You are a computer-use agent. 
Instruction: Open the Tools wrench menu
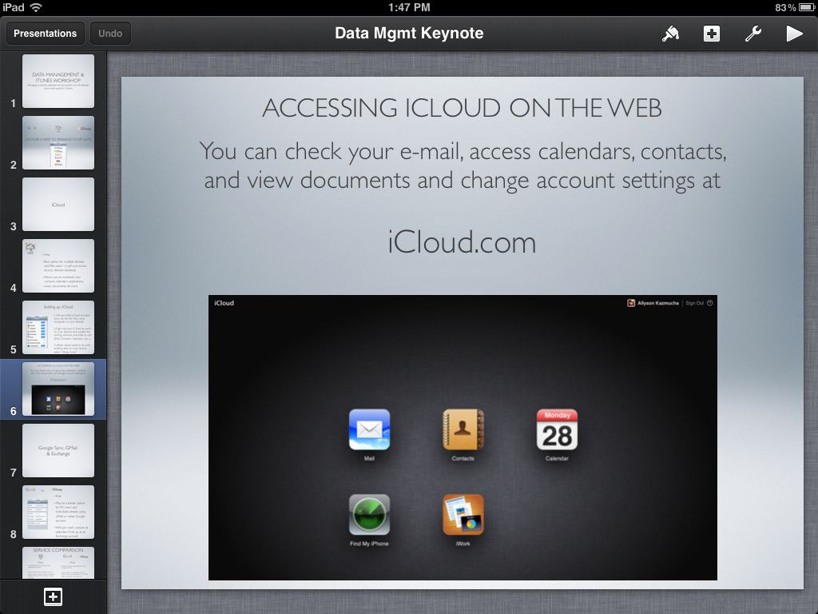click(x=752, y=33)
